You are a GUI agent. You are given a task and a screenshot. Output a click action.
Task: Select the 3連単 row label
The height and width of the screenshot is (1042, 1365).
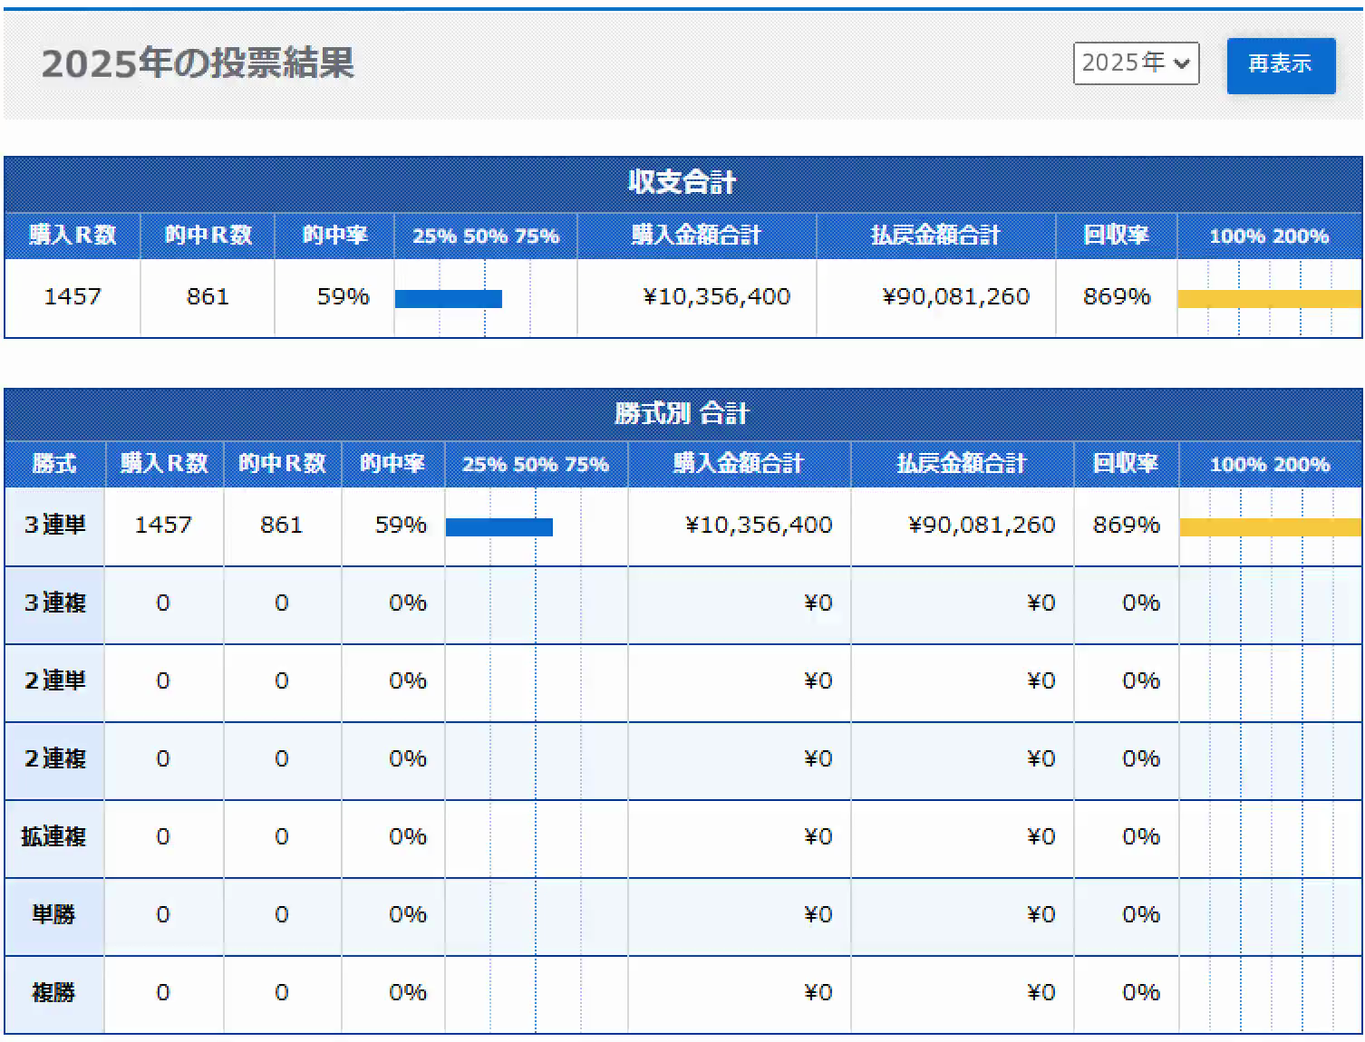54,526
